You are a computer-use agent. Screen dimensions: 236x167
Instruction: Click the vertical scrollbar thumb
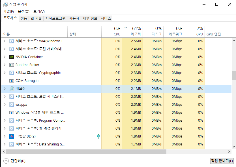tap(234, 76)
